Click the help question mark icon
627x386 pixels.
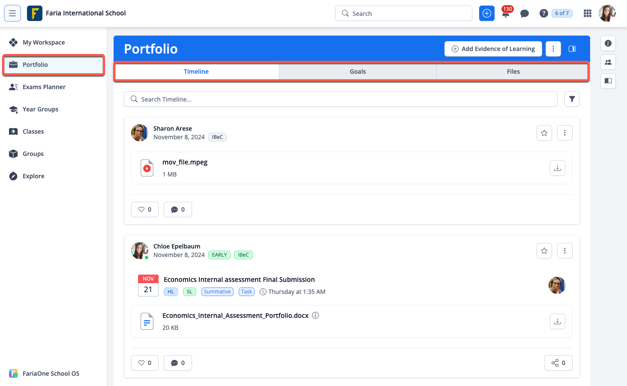tap(543, 14)
